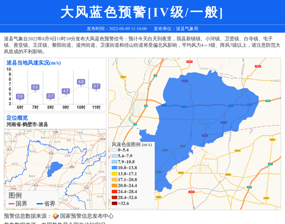Click the 浚县当地风速实况 chart heading
This screenshot has width=285, height=224.
click(33, 62)
